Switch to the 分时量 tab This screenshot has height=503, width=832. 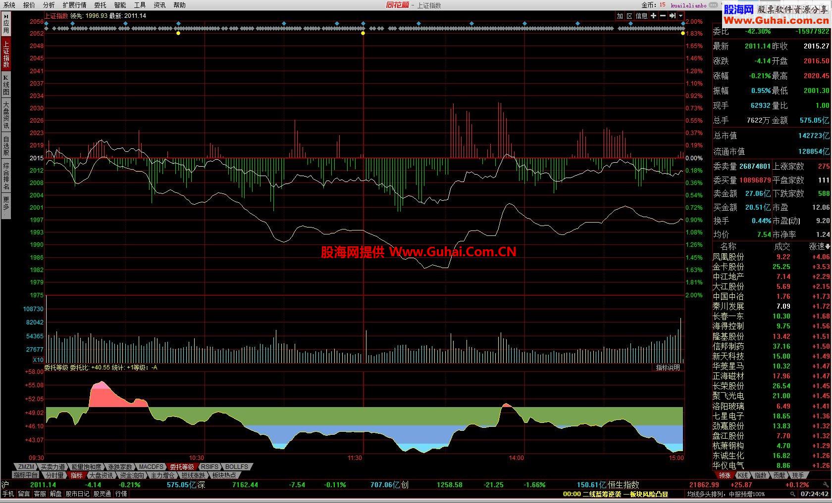pos(55,475)
